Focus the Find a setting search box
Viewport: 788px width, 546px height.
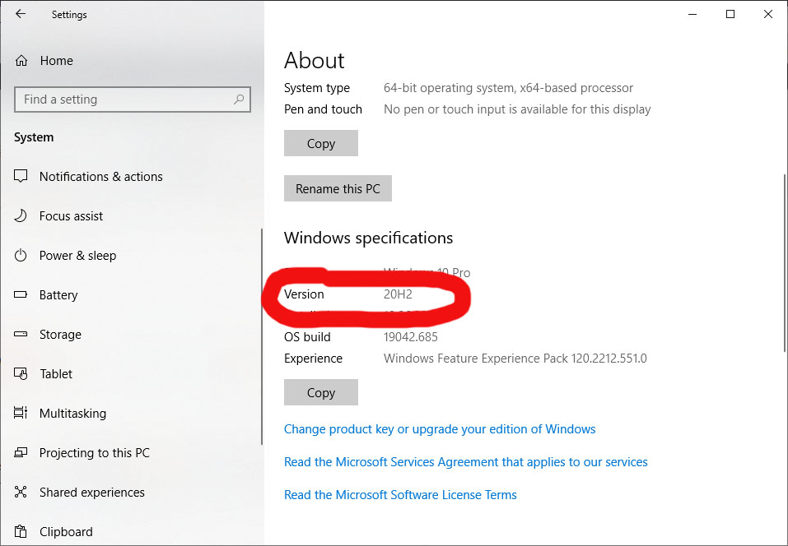[133, 99]
